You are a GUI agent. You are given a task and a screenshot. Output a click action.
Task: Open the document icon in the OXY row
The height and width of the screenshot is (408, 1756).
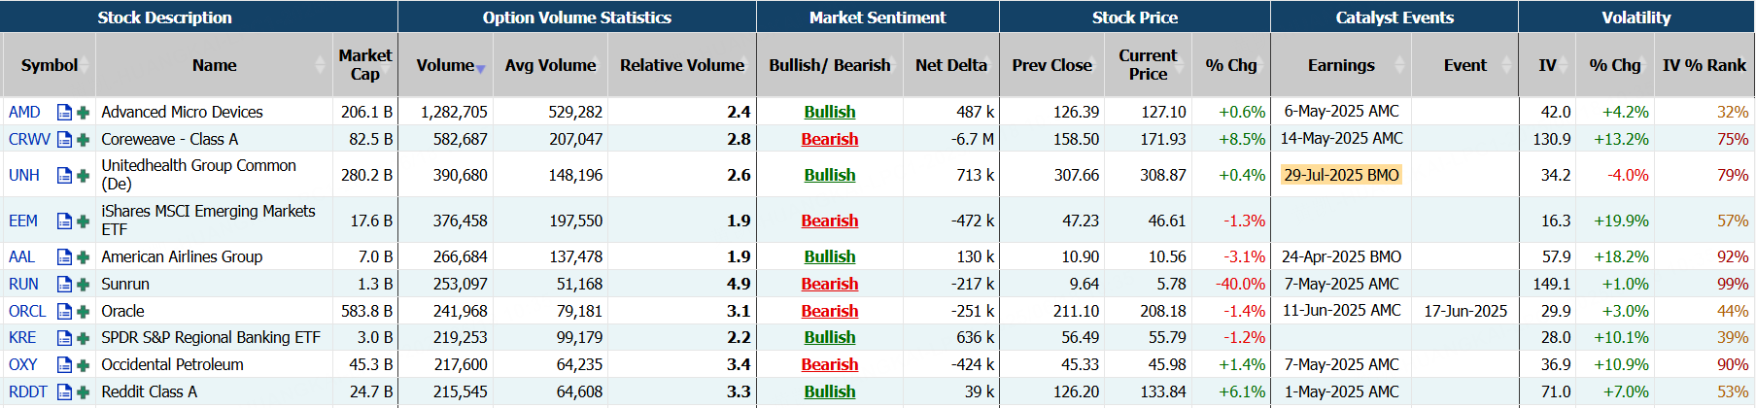[x=64, y=365]
